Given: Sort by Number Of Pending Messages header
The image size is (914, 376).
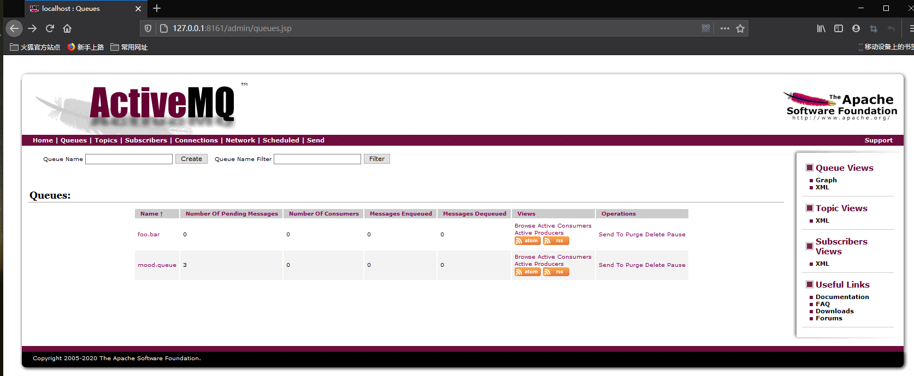Looking at the screenshot, I should [x=232, y=214].
